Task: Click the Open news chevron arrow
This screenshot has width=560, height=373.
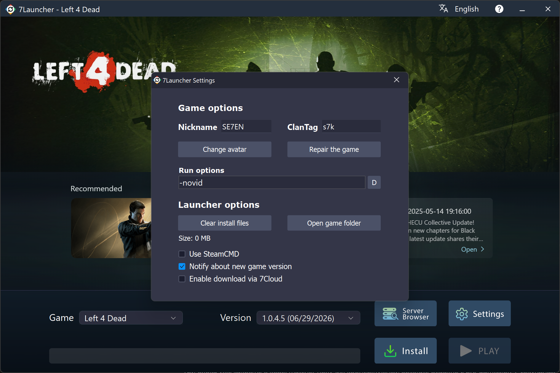Action: (x=483, y=249)
